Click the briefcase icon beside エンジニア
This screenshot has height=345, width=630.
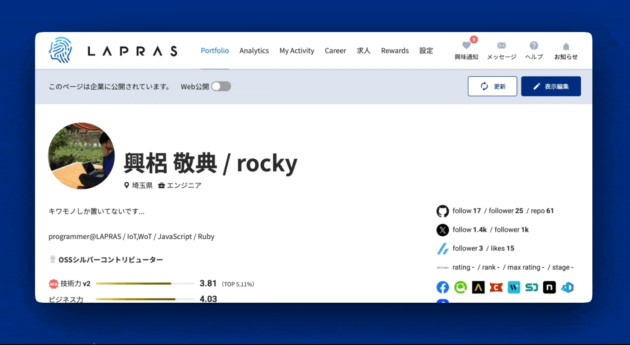coord(162,185)
